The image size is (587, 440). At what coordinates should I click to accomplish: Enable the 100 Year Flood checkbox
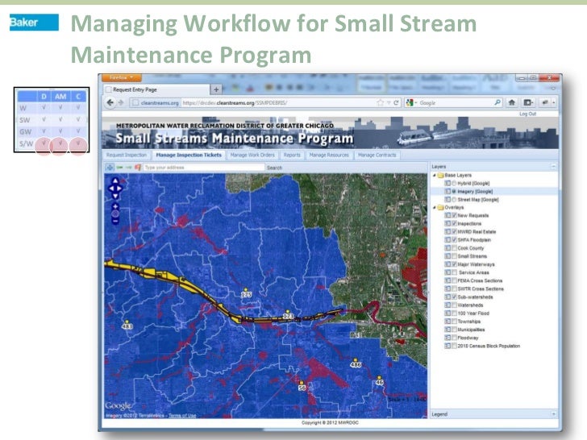point(454,313)
